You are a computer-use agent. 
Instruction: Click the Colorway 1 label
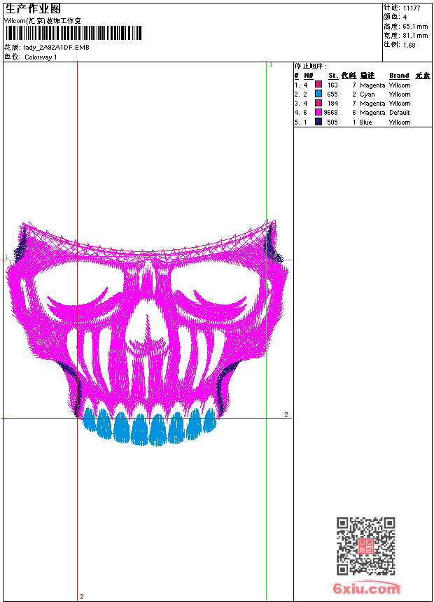[41, 57]
